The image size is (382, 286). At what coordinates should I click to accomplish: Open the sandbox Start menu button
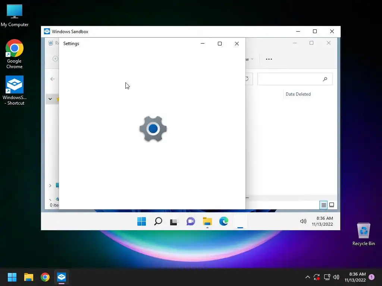(141, 221)
